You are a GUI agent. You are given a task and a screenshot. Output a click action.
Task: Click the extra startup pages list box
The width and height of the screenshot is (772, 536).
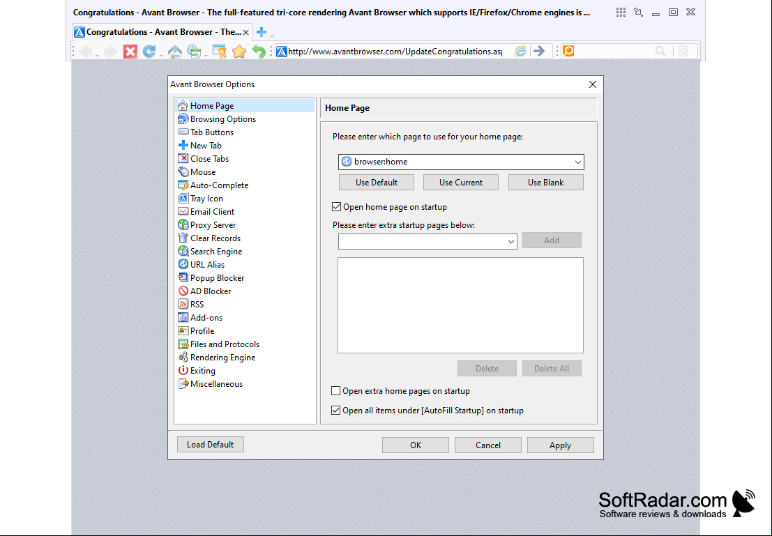(x=460, y=305)
